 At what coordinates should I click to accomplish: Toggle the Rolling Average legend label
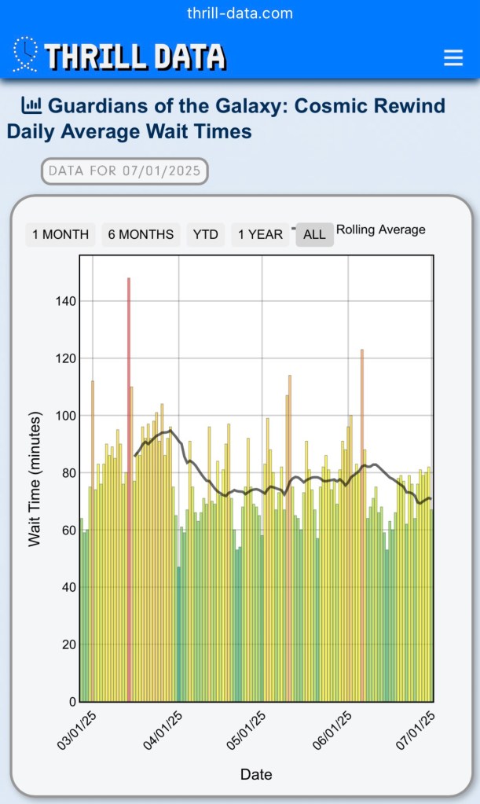(380, 229)
